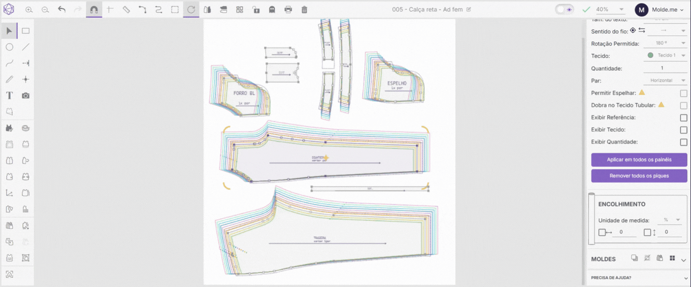Image resolution: width=691 pixels, height=287 pixels.
Task: Open the Molde.me account menu
Action: pos(659,9)
